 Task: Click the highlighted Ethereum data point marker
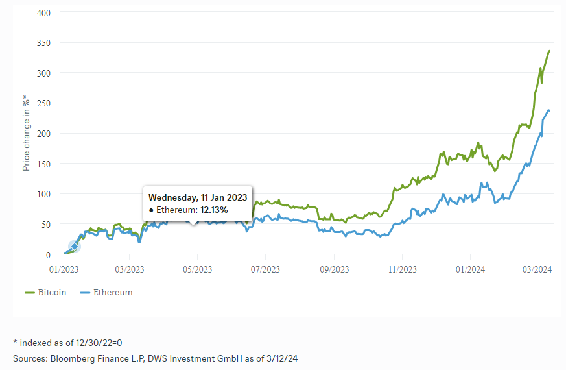point(75,247)
